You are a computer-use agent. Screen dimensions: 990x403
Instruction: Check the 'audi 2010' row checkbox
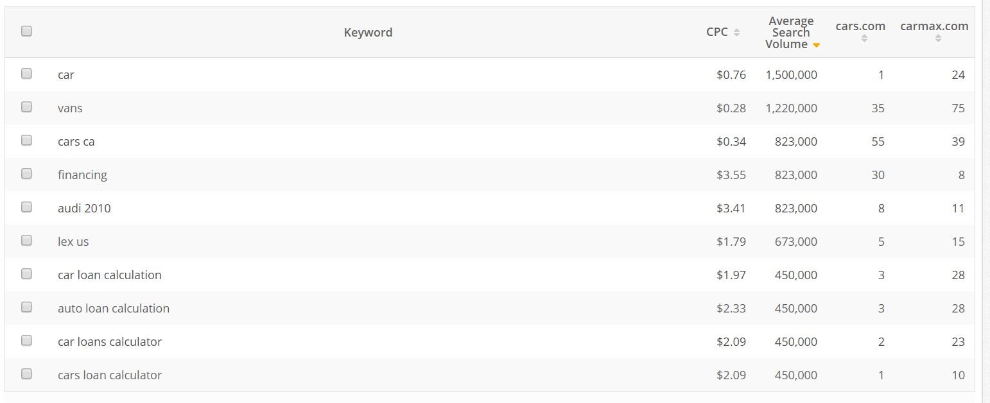point(26,207)
